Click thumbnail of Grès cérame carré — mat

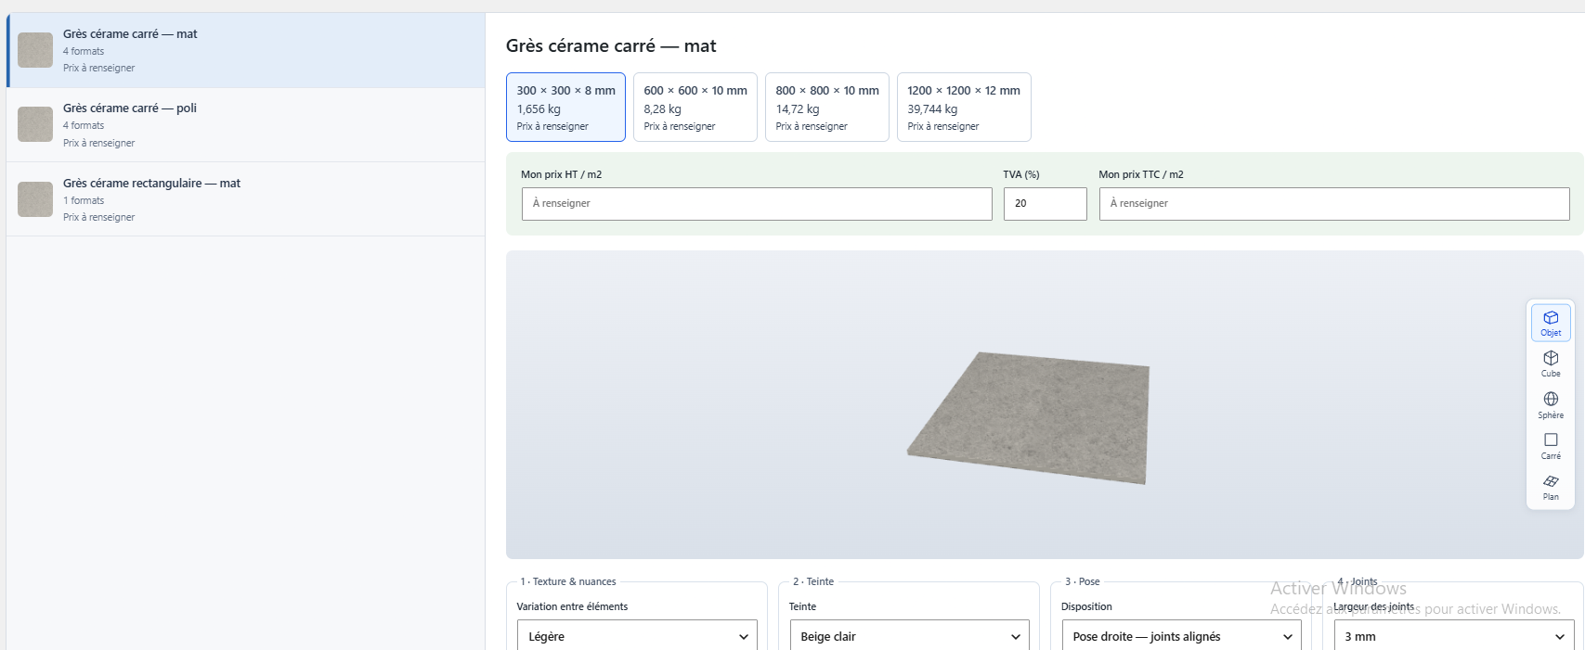pos(35,50)
